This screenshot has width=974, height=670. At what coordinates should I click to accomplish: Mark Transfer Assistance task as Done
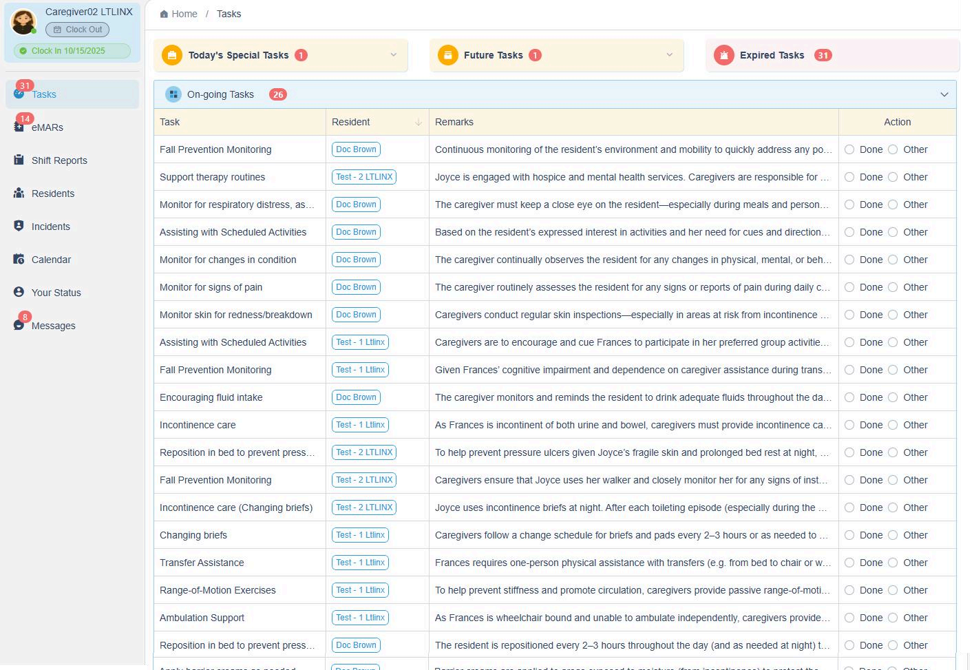pos(849,563)
